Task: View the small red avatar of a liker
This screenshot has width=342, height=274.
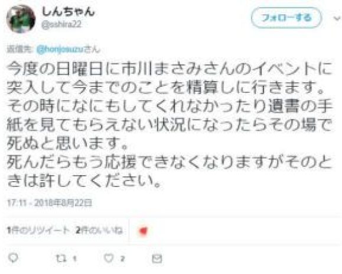Action: (x=144, y=231)
